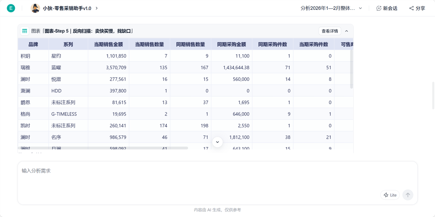Click the 悦潜 series cell
The height and width of the screenshot is (217, 435).
click(68, 79)
